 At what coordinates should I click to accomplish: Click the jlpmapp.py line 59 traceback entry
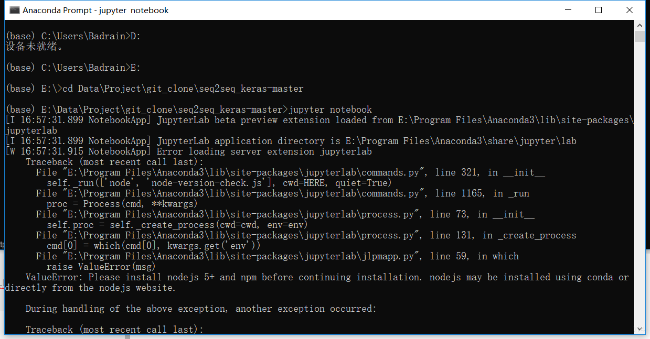pos(277,256)
